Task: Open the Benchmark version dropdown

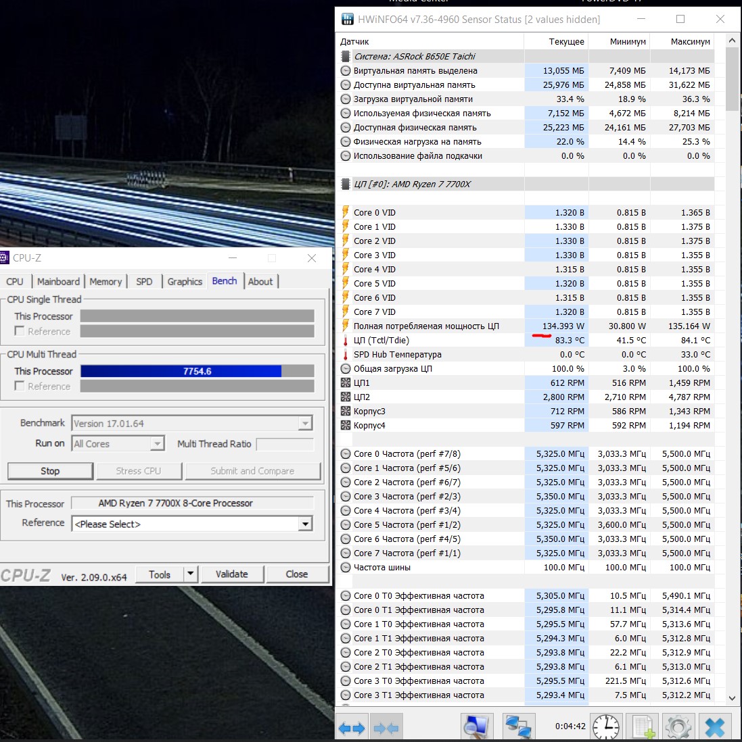Action: pos(305,424)
